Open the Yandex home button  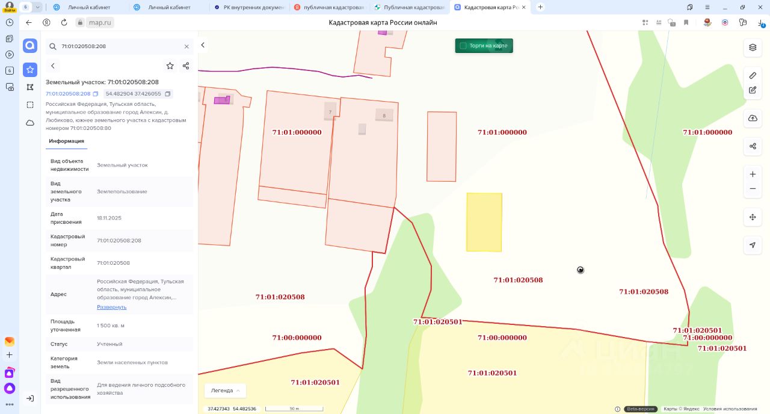(46, 22)
